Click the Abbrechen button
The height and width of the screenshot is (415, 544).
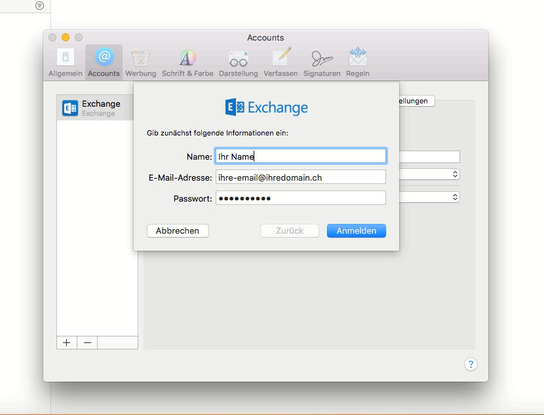pyautogui.click(x=178, y=230)
